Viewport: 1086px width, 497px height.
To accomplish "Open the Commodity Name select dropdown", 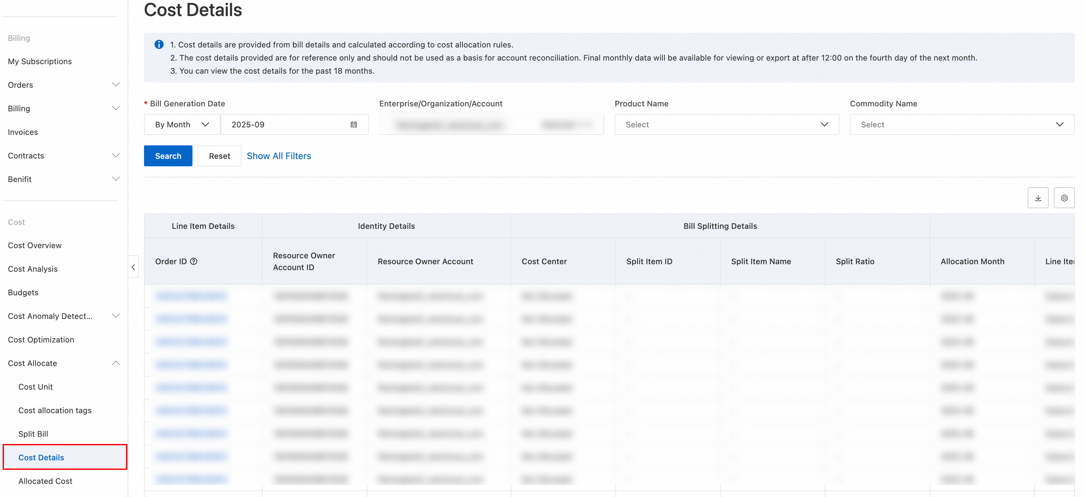I will click(x=962, y=125).
